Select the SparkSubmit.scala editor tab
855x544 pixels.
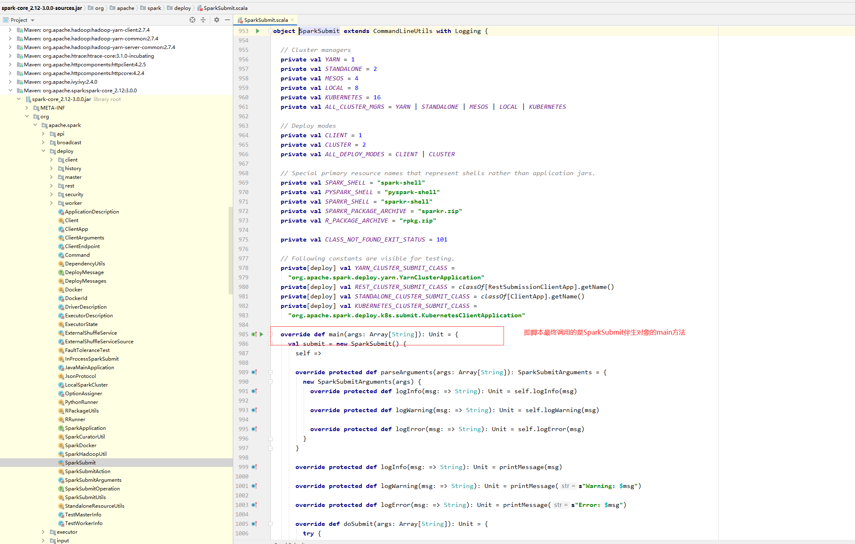coord(265,20)
